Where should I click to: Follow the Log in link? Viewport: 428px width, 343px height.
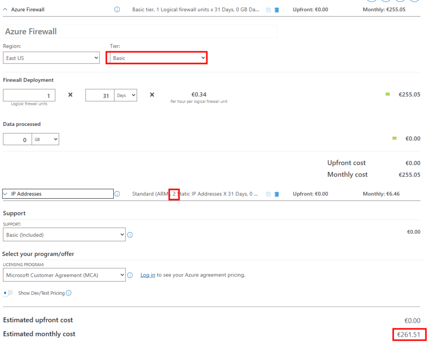tap(148, 275)
